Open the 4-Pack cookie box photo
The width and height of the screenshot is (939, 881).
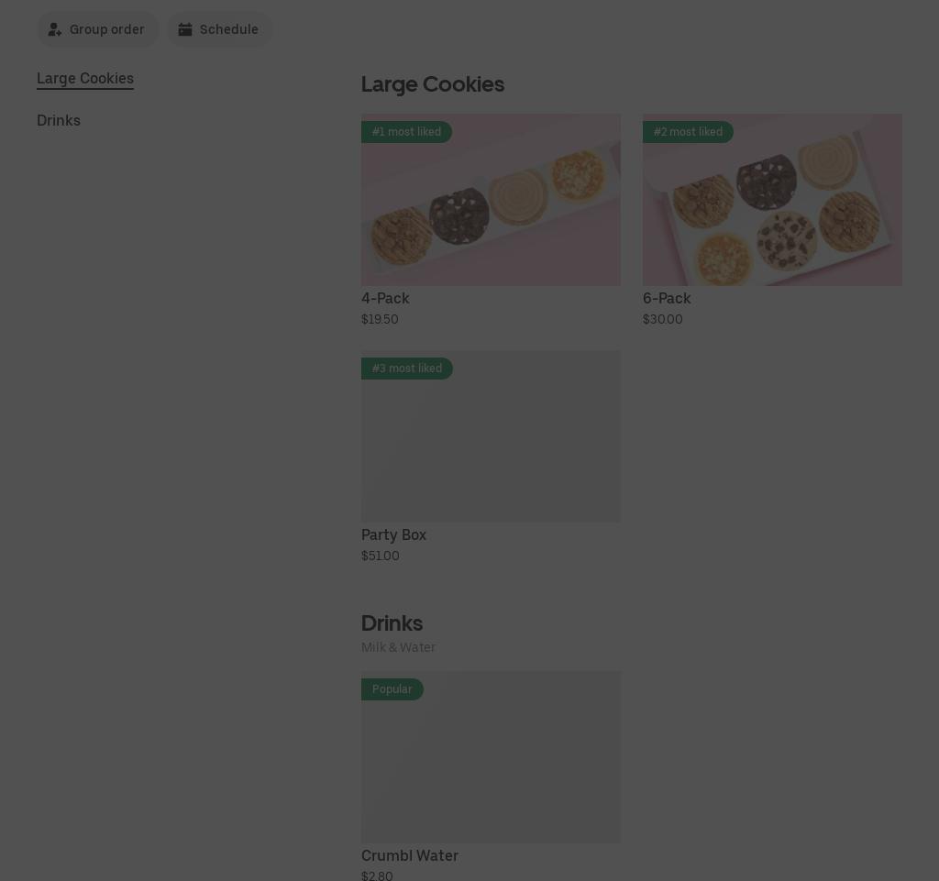click(x=491, y=200)
